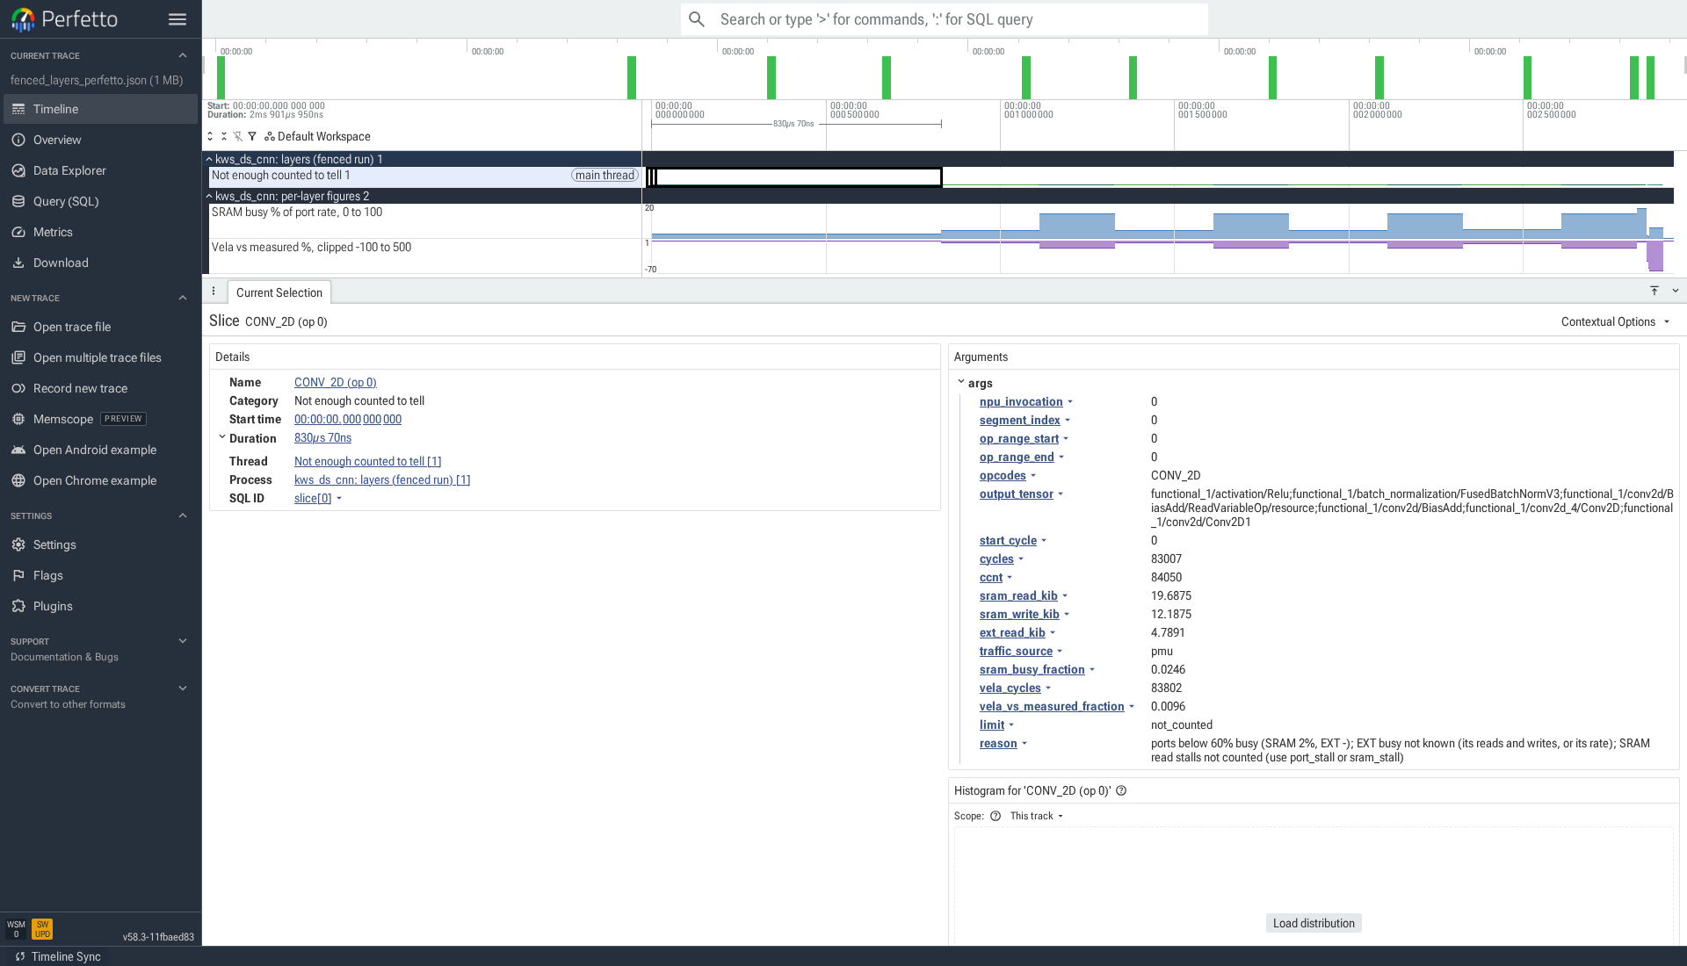Image resolution: width=1687 pixels, height=966 pixels.
Task: Click the selected CONV_2D slice in timeline
Action: [798, 177]
